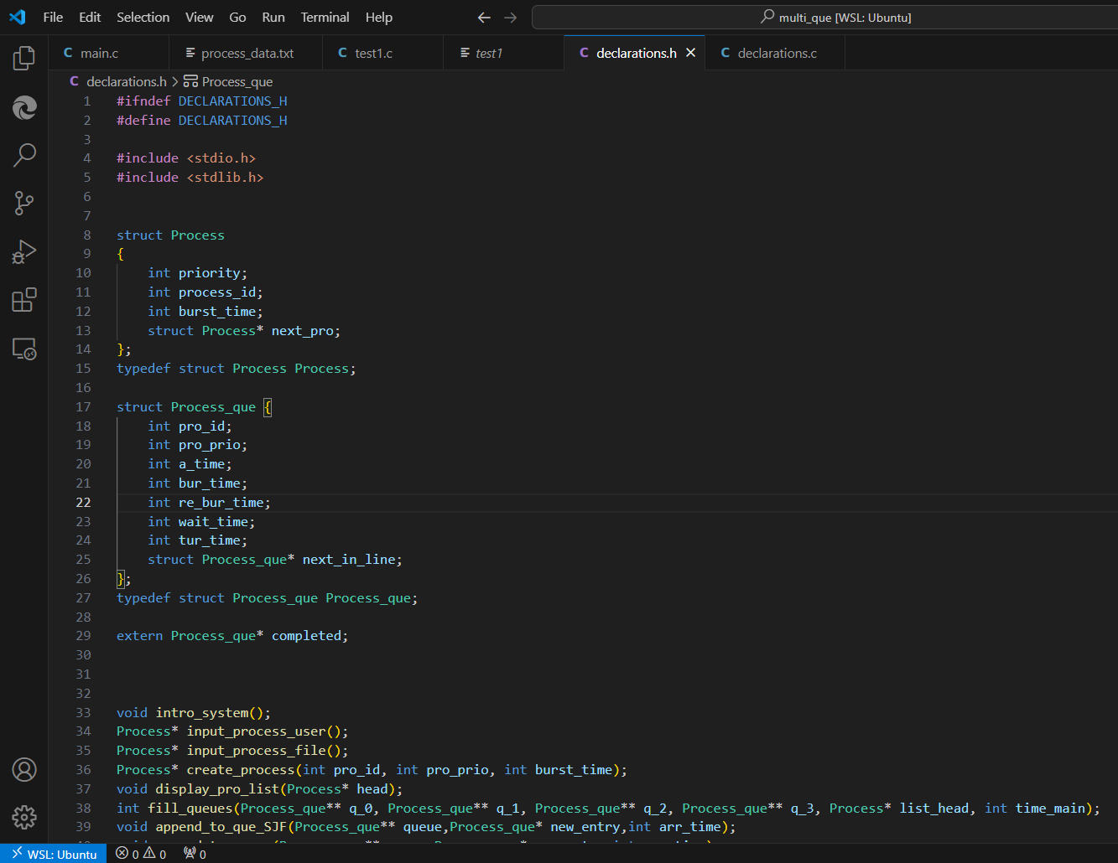The image size is (1118, 863).
Task: Click the Edge browser tools icon in the sidebar
Action: pyautogui.click(x=24, y=106)
